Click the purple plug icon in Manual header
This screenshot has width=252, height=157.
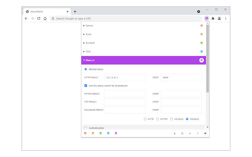[202, 60]
